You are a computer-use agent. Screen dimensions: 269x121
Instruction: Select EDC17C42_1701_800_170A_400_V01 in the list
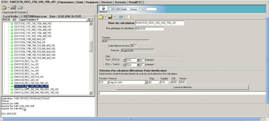[x=33, y=27]
